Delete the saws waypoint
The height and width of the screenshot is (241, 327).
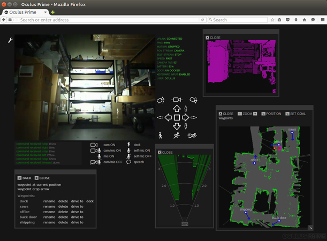pyautogui.click(x=63, y=207)
